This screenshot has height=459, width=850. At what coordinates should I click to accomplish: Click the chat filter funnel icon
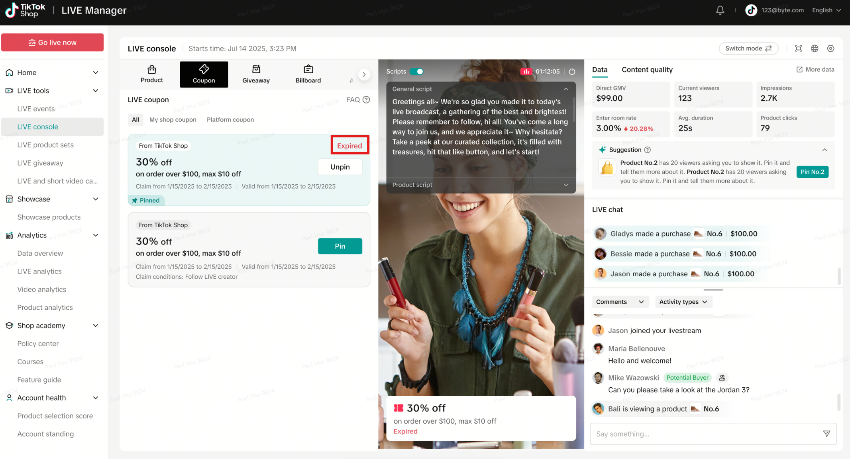(x=826, y=434)
